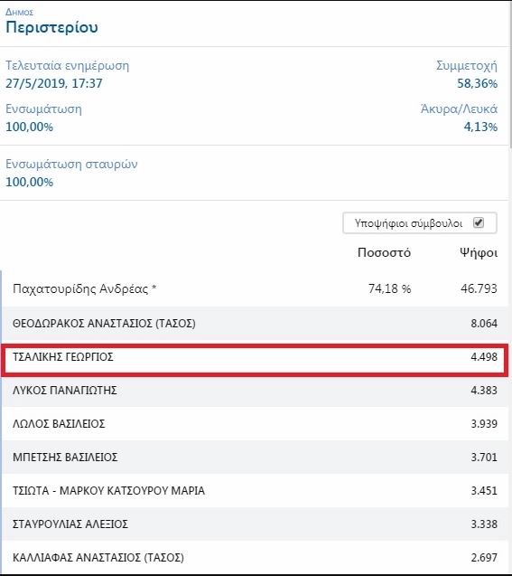Select the ΜΠΕΤΣΗΣ ΒΑΣΙΛΕΙΟΣ row
Screen dimensions: 512x576
click(x=255, y=457)
